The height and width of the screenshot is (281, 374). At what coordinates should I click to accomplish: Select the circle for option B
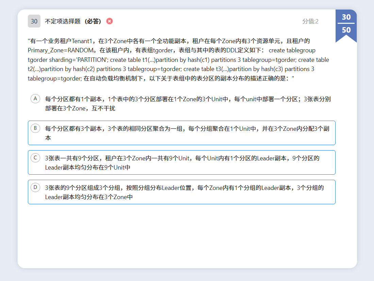click(x=35, y=128)
